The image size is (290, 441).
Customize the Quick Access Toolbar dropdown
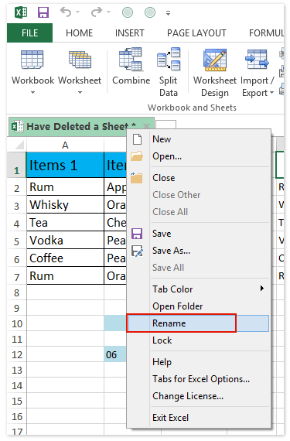pos(168,13)
